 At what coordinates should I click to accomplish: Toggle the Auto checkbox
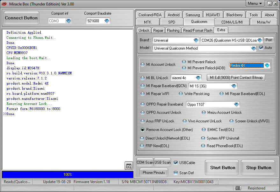(x=261, y=48)
